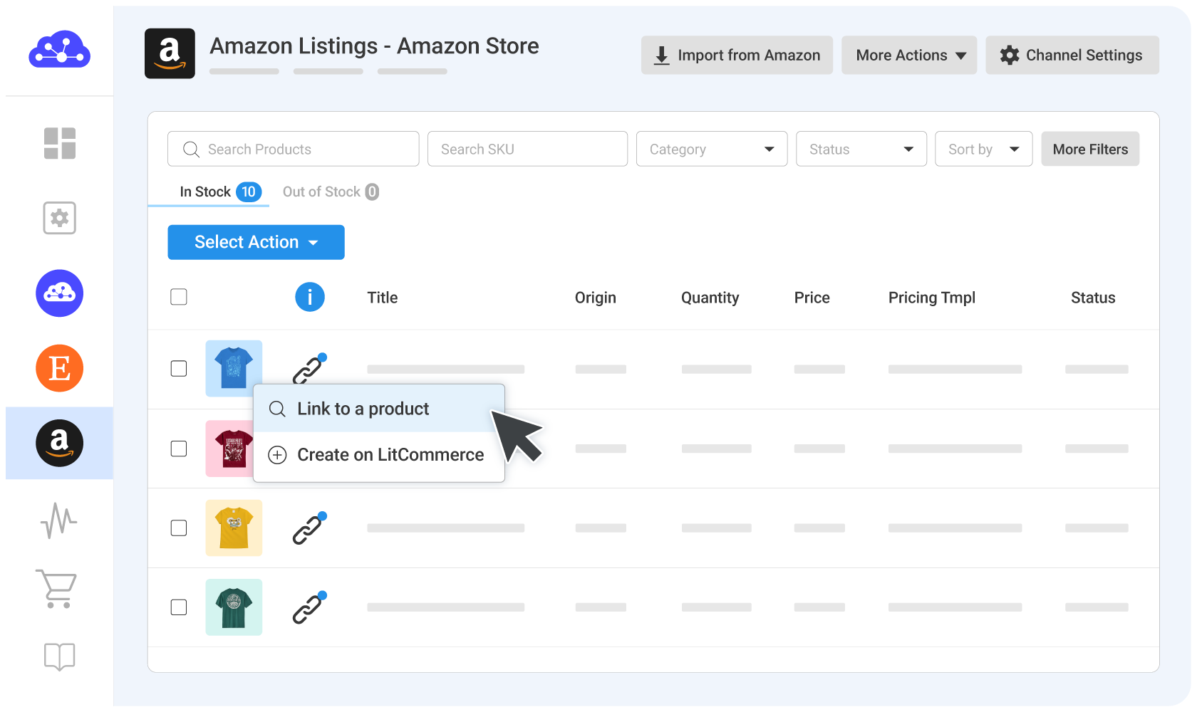The image size is (1197, 712).
Task: Open the Select Action dropdown
Action: click(x=256, y=242)
